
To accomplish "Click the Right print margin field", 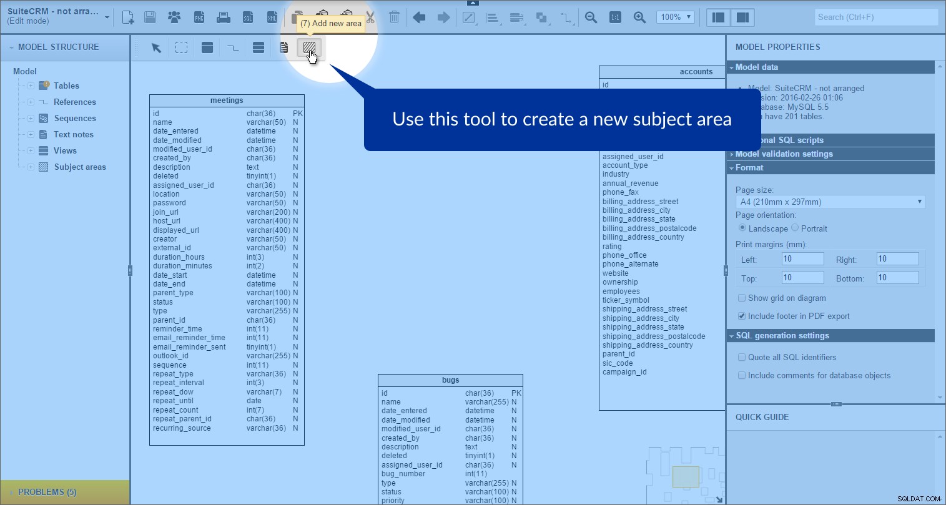I will coord(898,259).
